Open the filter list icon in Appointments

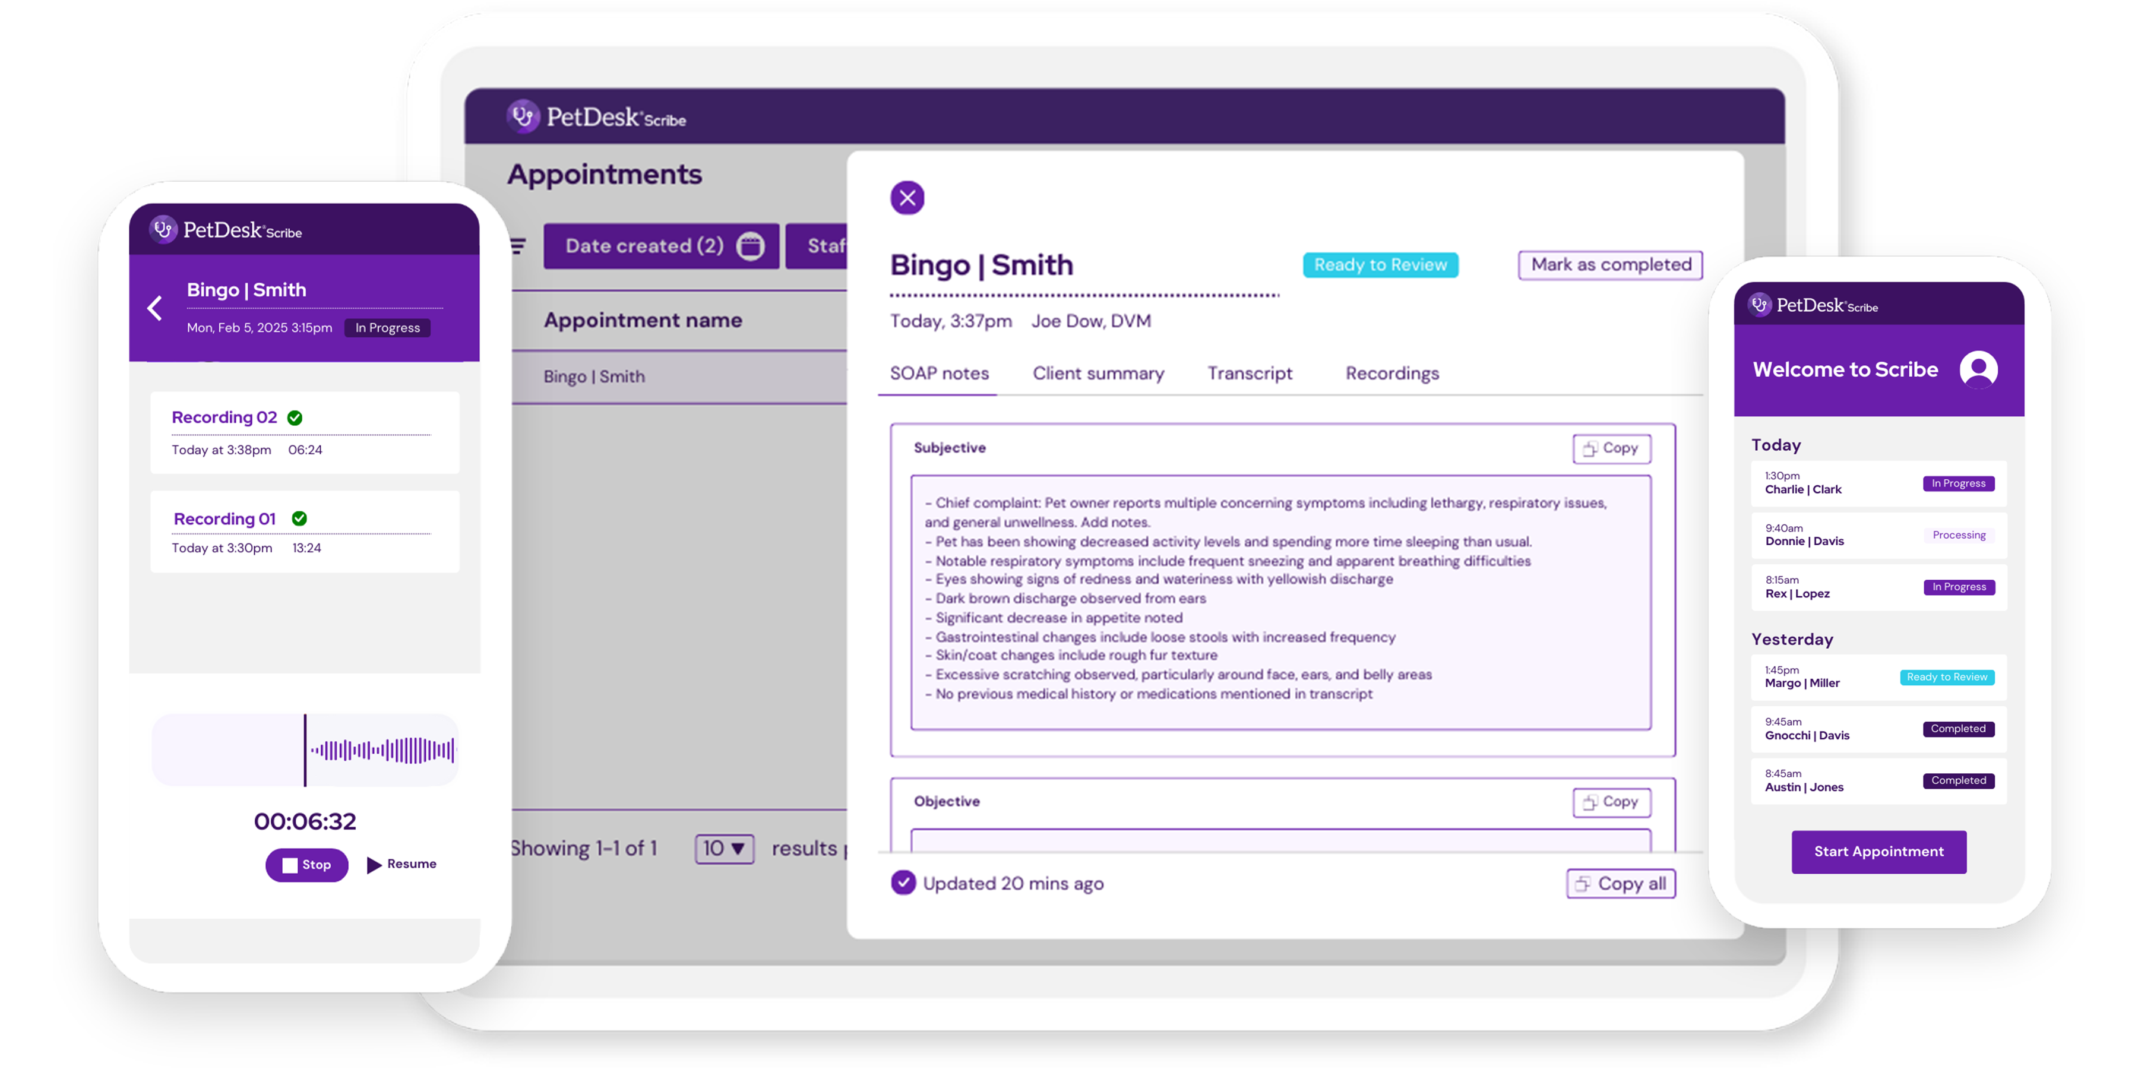tap(518, 246)
